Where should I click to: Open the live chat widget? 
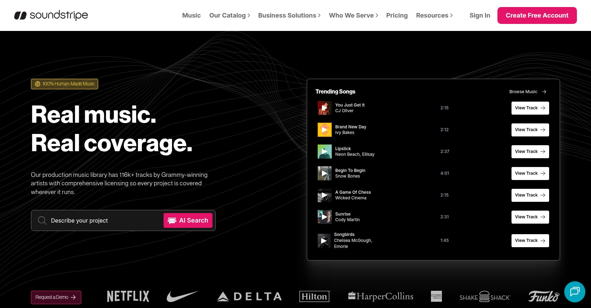575,292
